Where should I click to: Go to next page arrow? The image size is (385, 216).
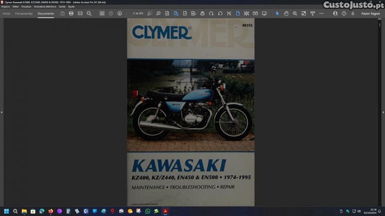[120, 13]
